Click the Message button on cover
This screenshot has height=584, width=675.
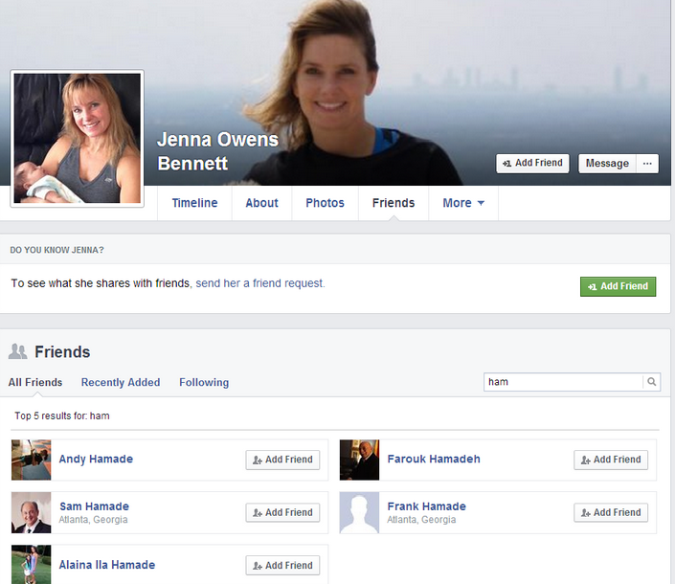tap(607, 164)
